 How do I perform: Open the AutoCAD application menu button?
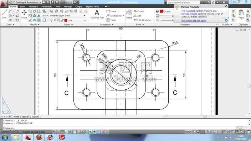pyautogui.click(x=3, y=4)
